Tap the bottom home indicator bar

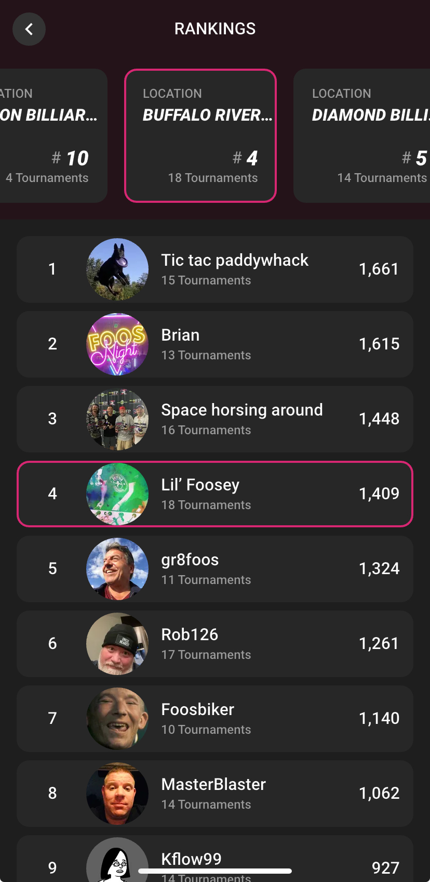click(215, 871)
